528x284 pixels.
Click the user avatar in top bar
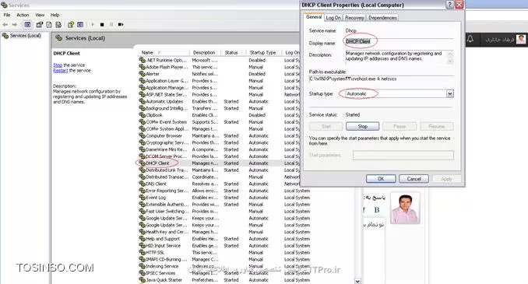click(x=521, y=40)
